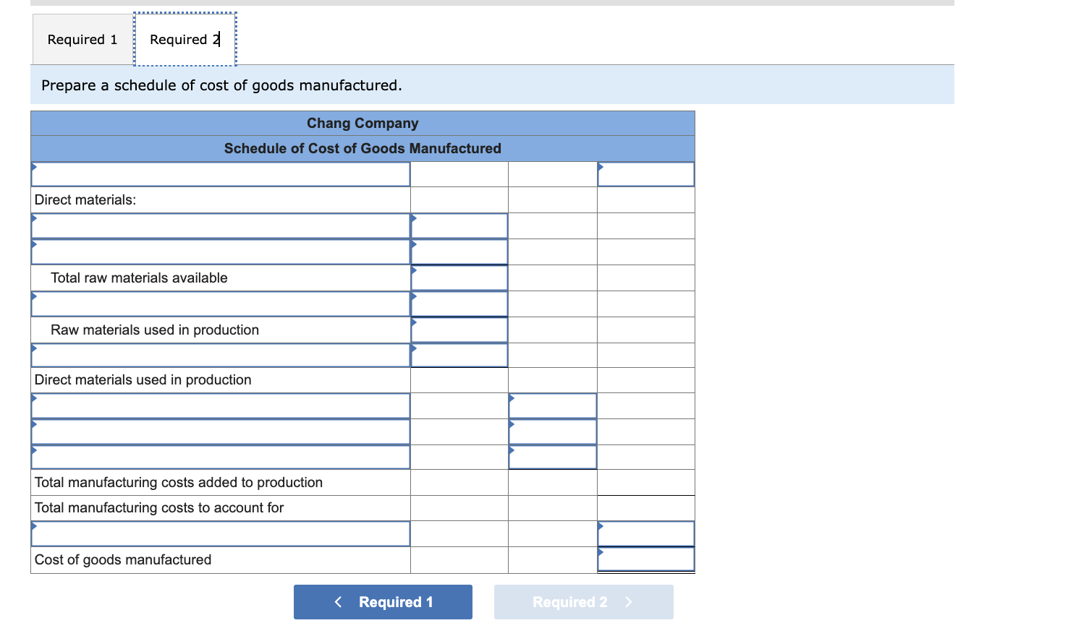Viewport: 1081px width, 636px height.
Task: Click the amount cell beside the second overhead label row
Action: click(552, 431)
